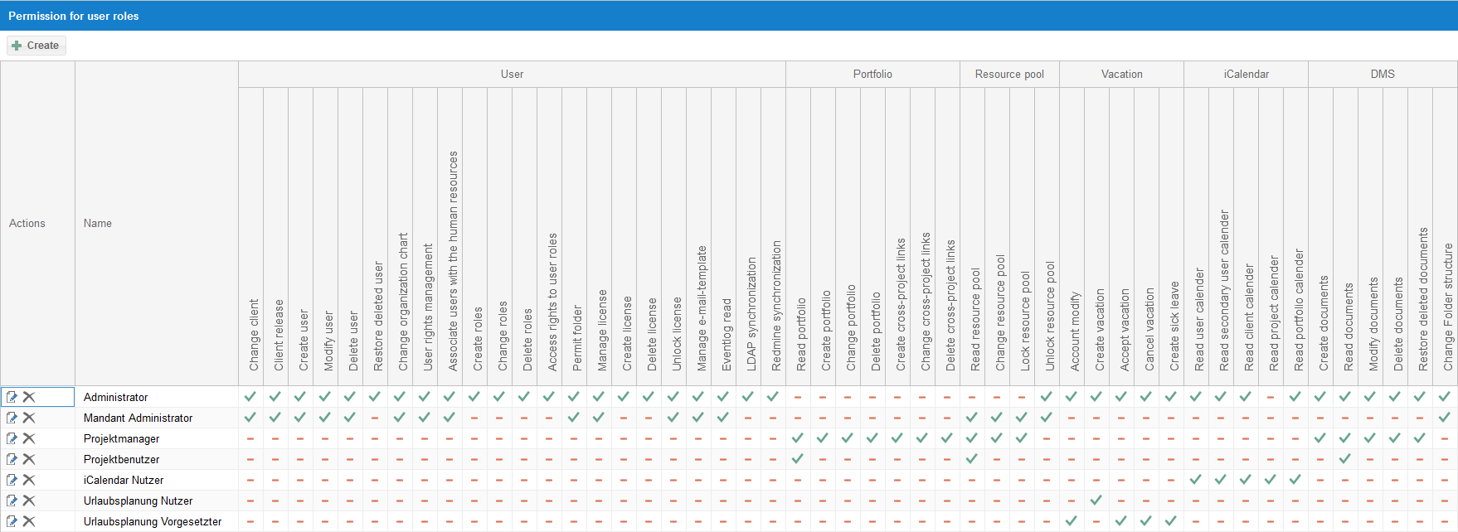Edit the Administrator role
Viewport: 1458px width, 532px height.
tap(12, 397)
